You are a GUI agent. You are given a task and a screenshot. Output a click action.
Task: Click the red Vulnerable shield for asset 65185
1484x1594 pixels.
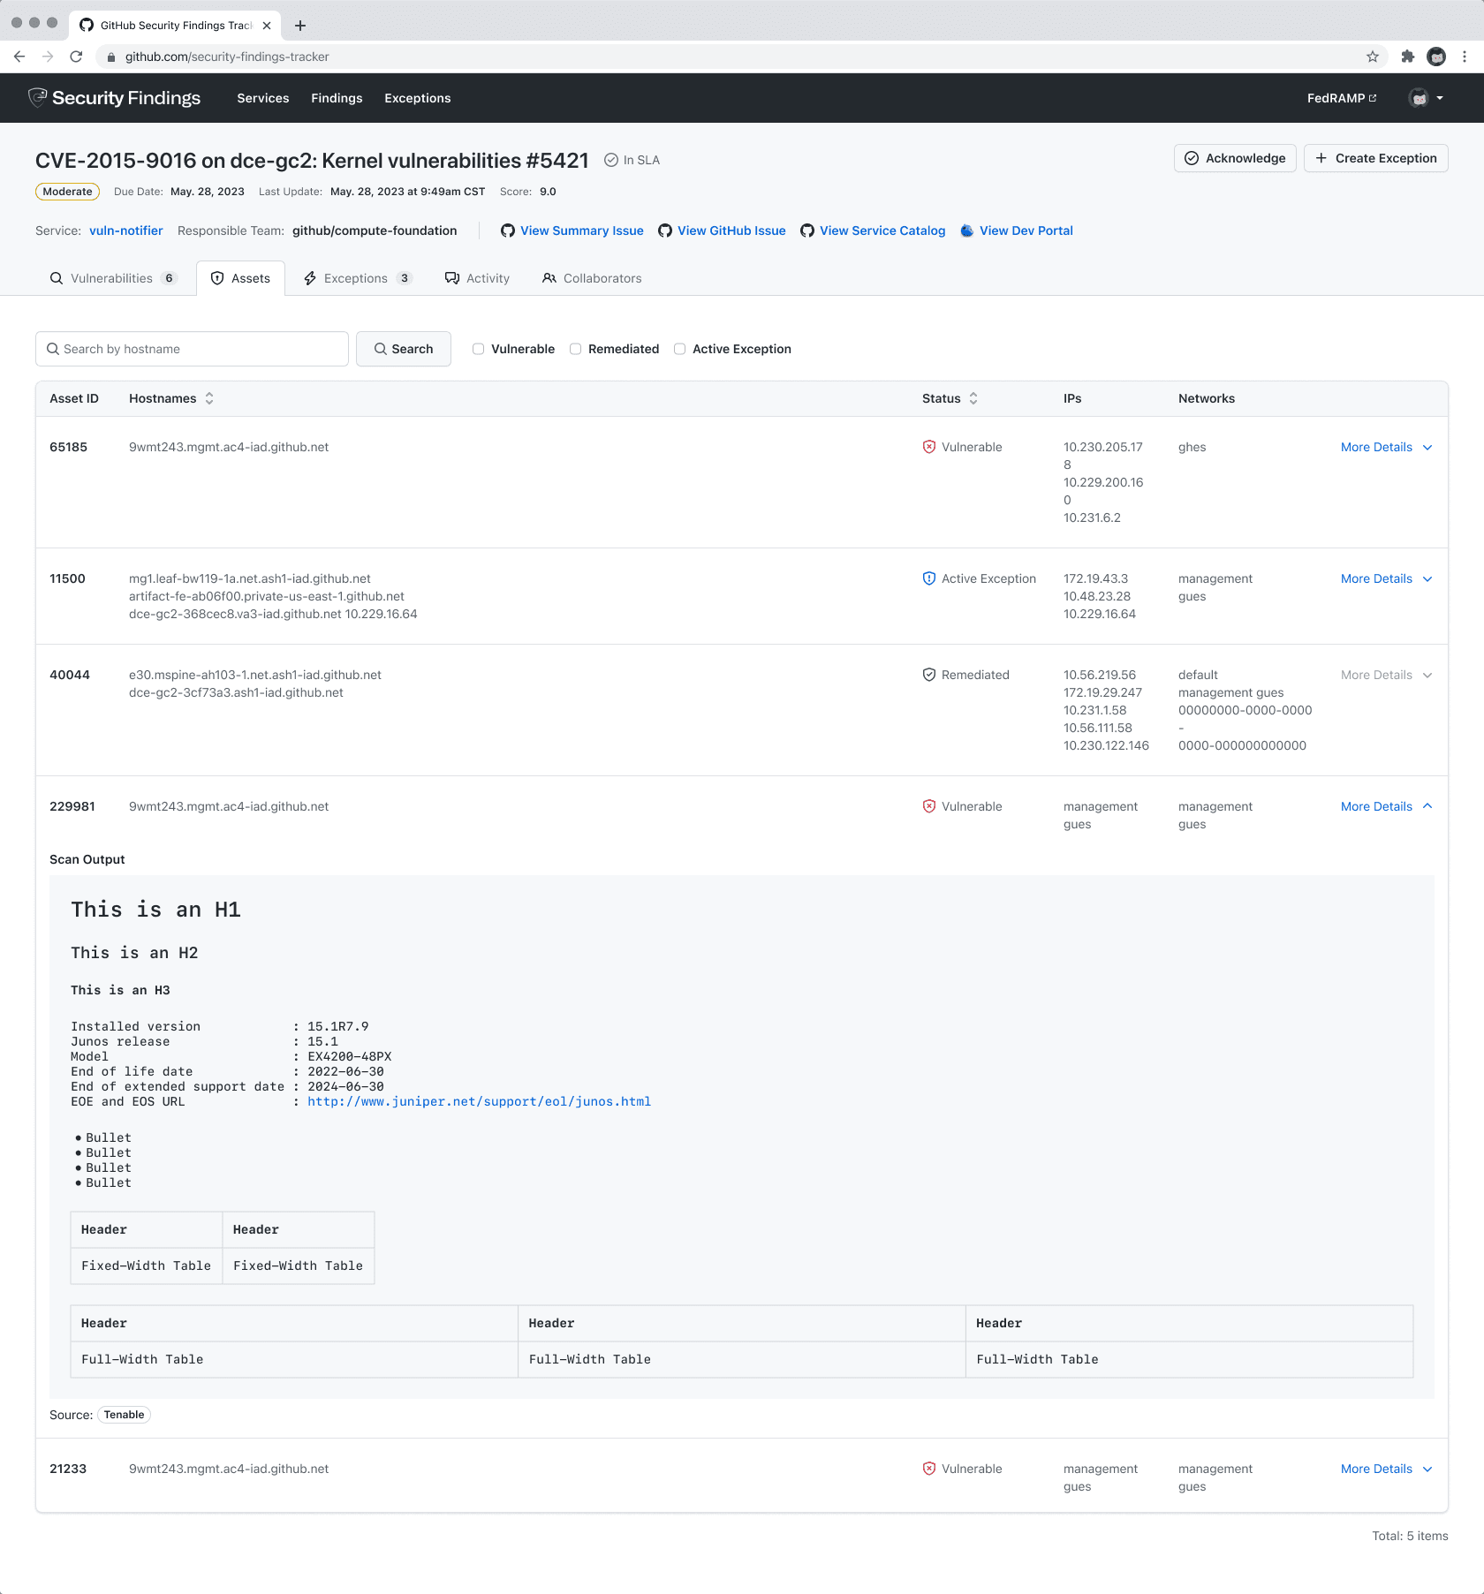tap(929, 447)
